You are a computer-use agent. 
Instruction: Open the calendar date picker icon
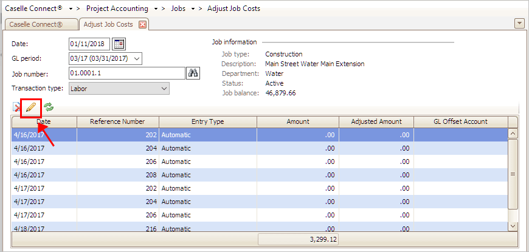coord(119,44)
